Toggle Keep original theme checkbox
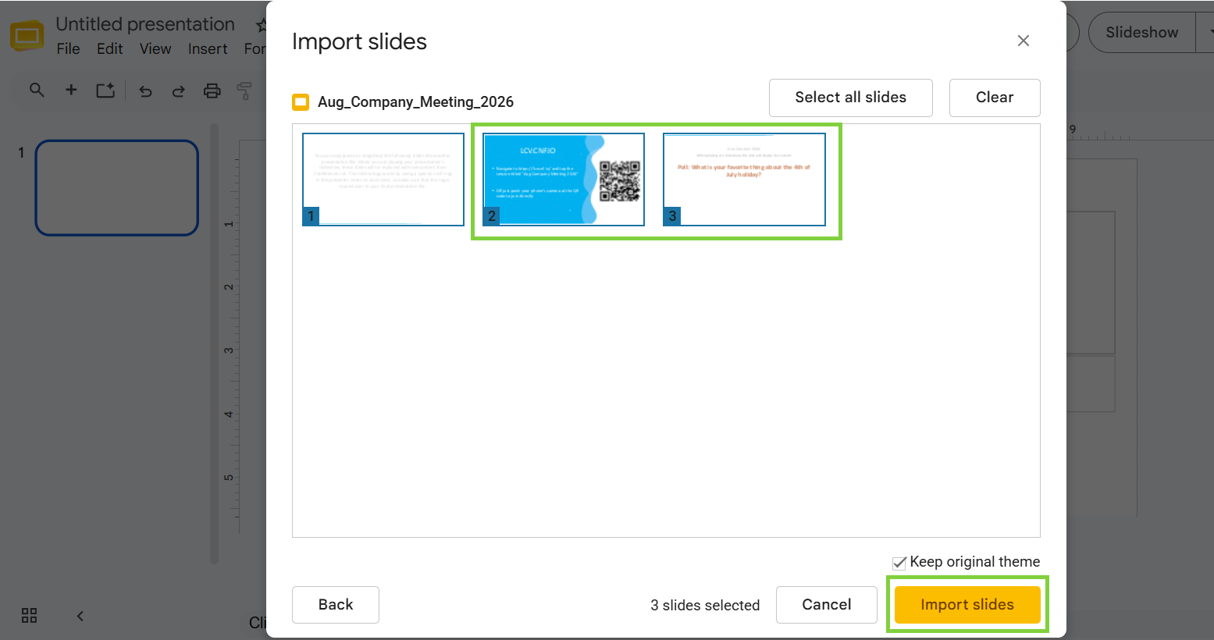Viewport: 1214px width, 640px height. point(899,563)
